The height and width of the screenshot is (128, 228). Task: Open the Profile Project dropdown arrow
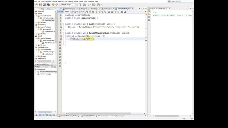tap(101, 5)
